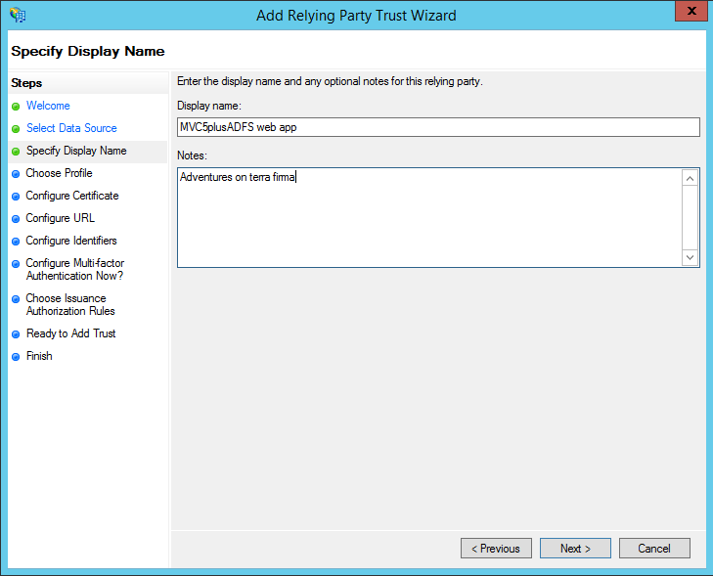Click the green bullet beside Specify Display Name
This screenshot has height=576, width=713.
[16, 152]
